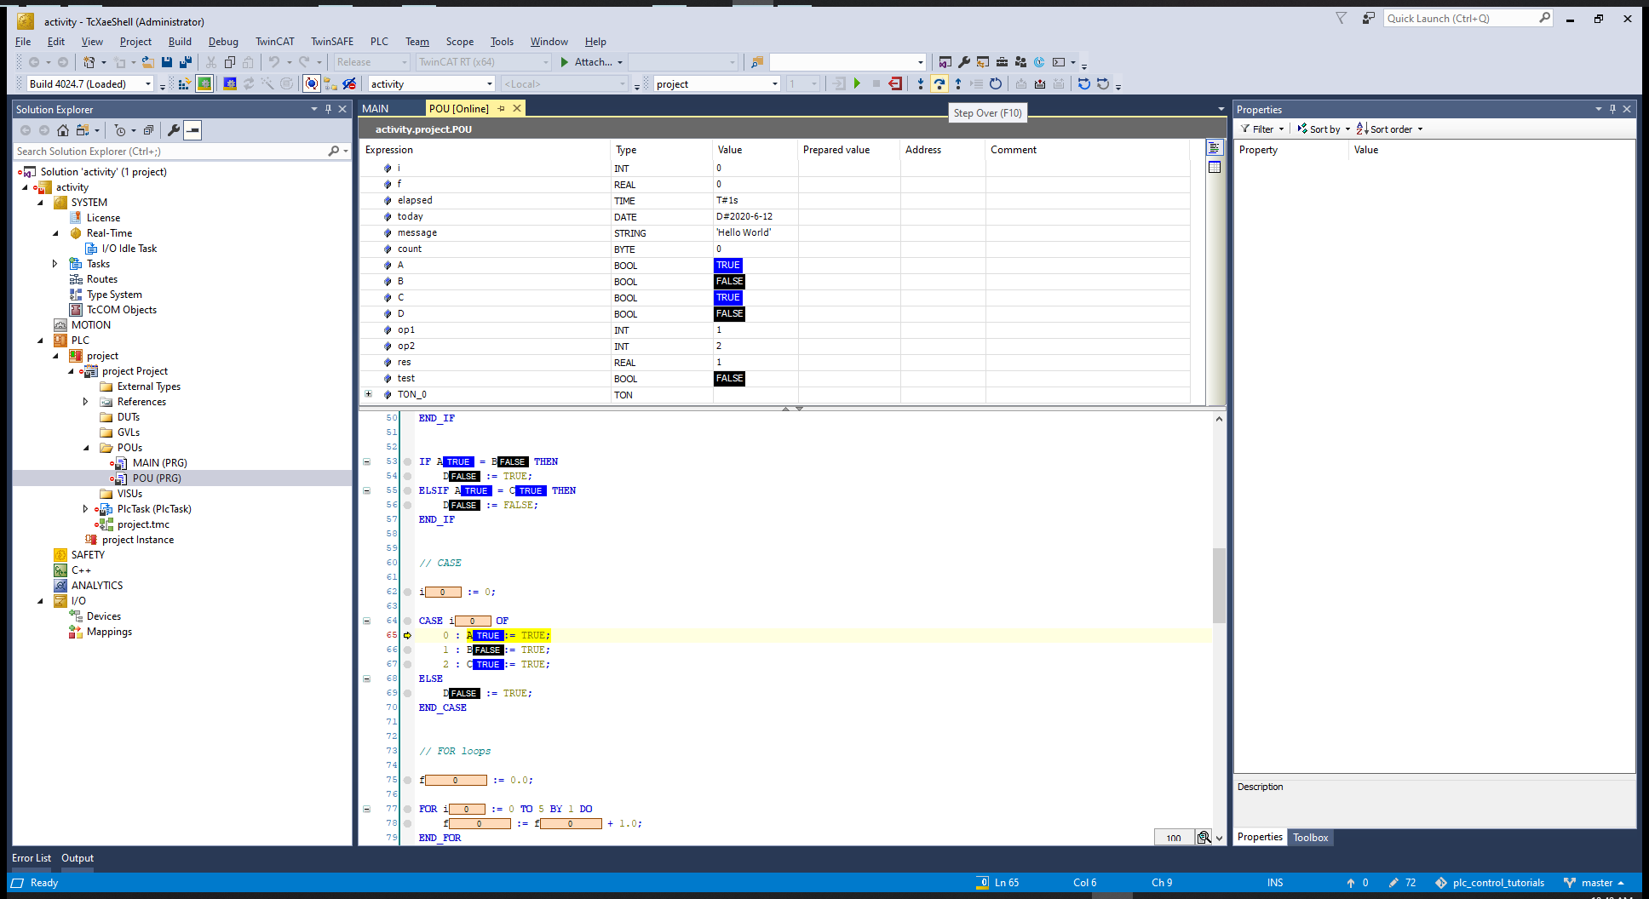Click the Step Over debug icon

[x=939, y=83]
